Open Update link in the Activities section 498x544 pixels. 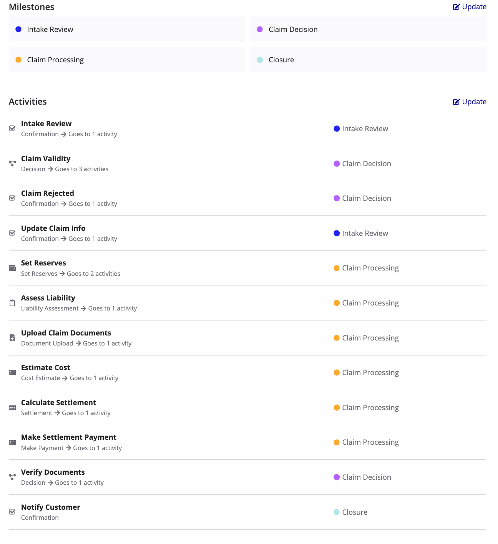click(470, 102)
